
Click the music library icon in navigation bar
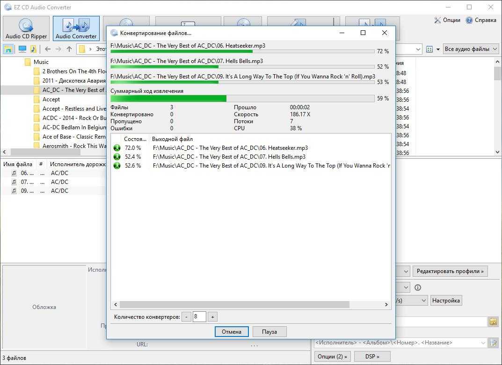pos(33,49)
